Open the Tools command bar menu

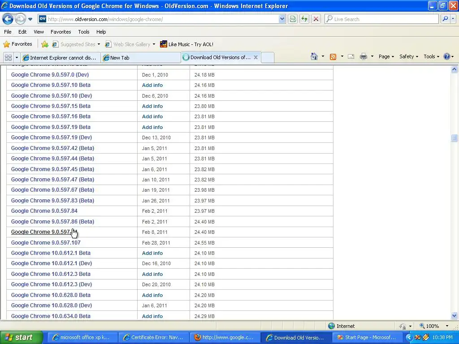pyautogui.click(x=432, y=56)
